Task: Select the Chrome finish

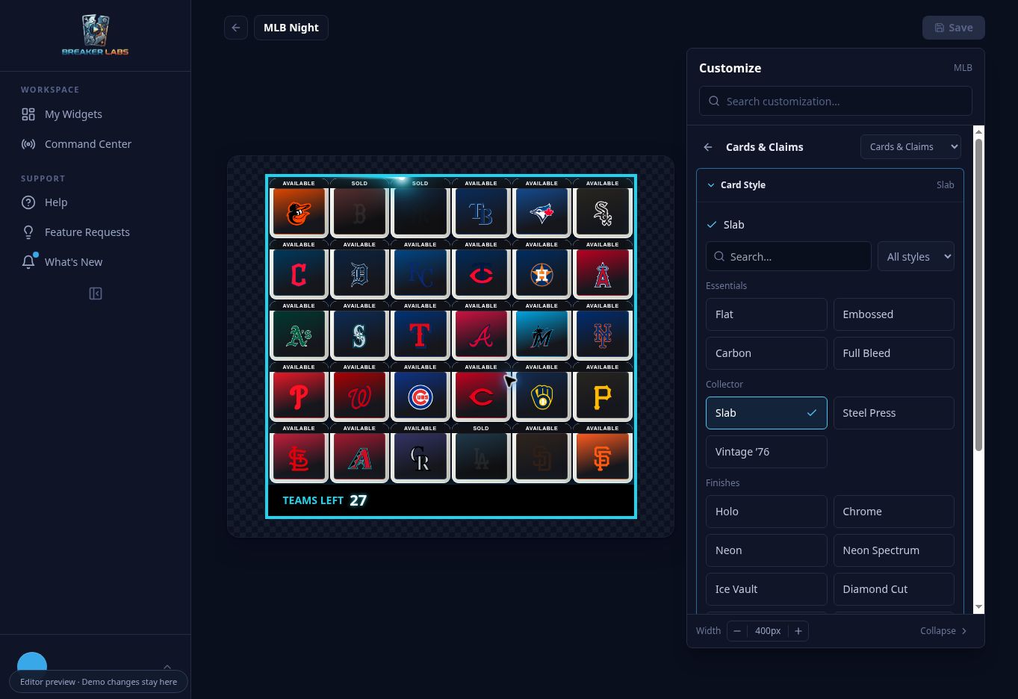Action: 893,512
